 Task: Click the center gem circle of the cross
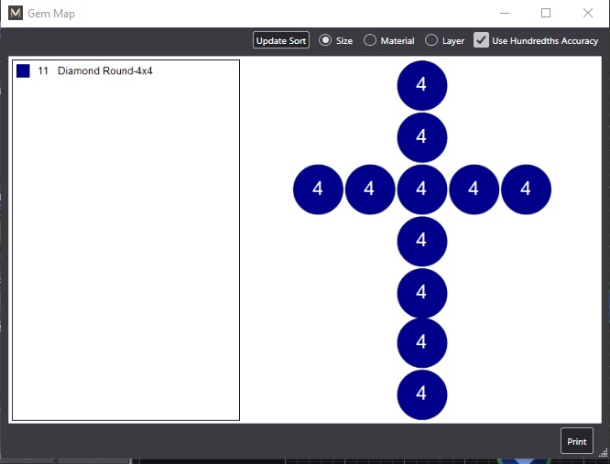pyautogui.click(x=421, y=189)
